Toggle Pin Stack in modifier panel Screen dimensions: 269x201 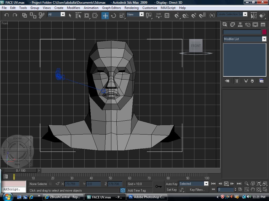click(x=227, y=81)
